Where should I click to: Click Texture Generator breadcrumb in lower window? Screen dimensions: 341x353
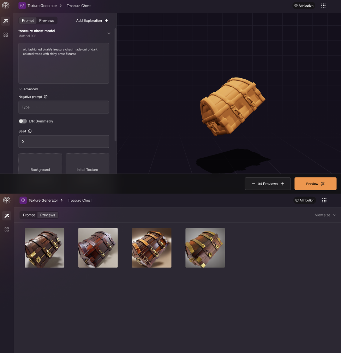[x=43, y=200]
